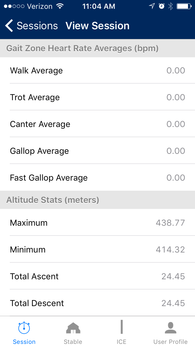The height and width of the screenshot is (346, 195).
Task: Select the Total Ascent row
Action: click(x=97, y=277)
